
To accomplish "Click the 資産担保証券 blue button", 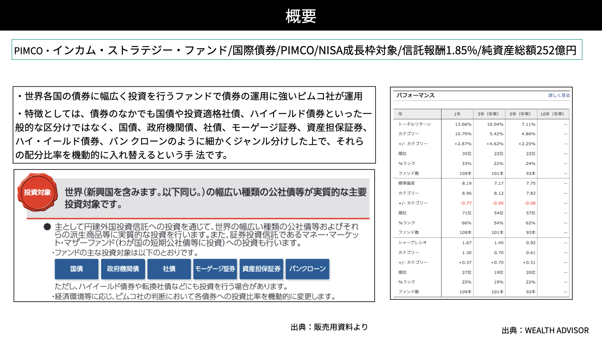I will click(261, 269).
